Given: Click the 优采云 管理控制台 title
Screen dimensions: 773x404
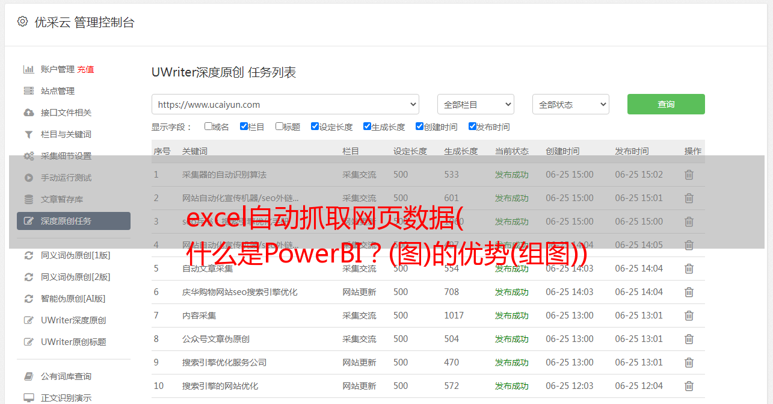Looking at the screenshot, I should [85, 22].
